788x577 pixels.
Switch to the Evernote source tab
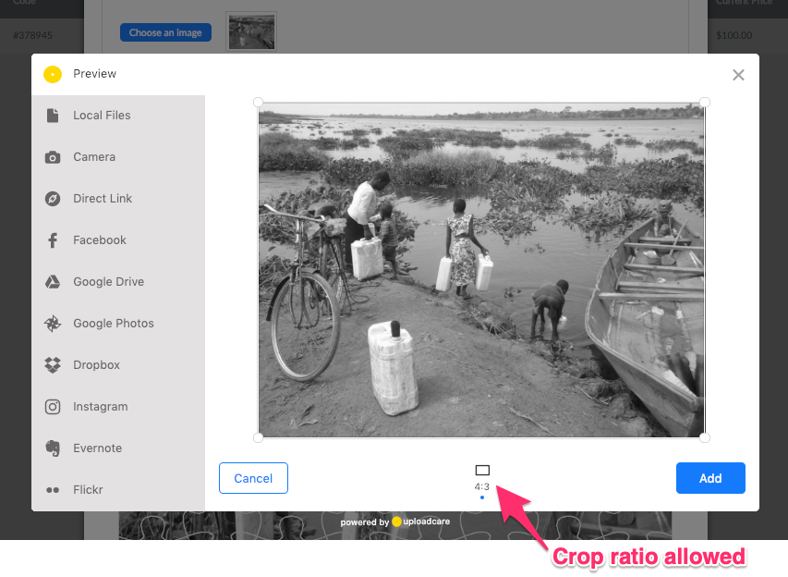tap(118, 448)
